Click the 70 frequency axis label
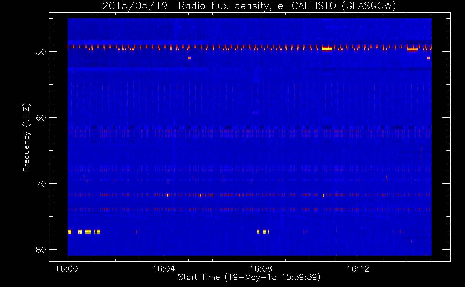This screenshot has width=465, height=287. pyautogui.click(x=41, y=184)
